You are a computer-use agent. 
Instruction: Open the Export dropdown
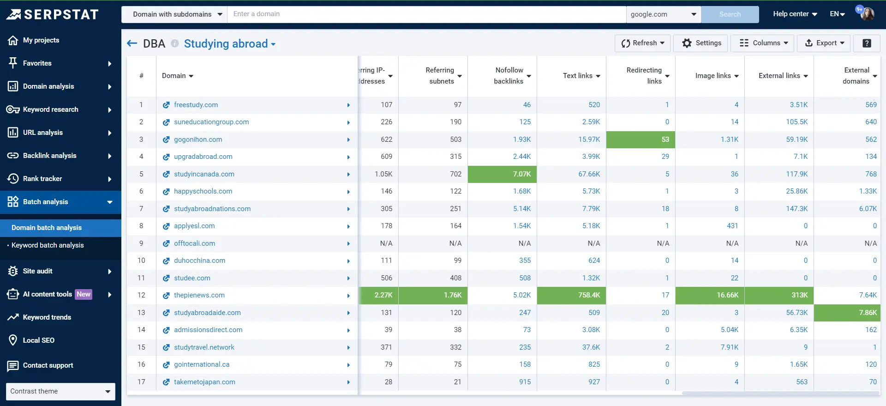coord(824,43)
